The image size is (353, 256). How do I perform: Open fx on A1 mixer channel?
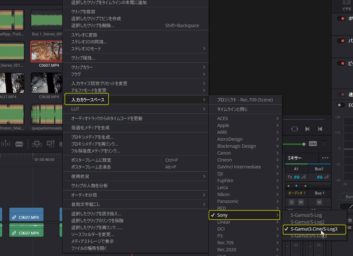pos(290,177)
